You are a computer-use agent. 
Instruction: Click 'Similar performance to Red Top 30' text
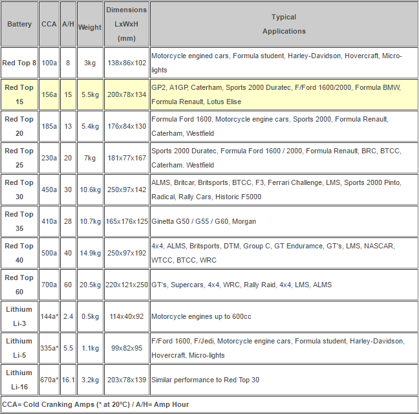[x=205, y=380]
